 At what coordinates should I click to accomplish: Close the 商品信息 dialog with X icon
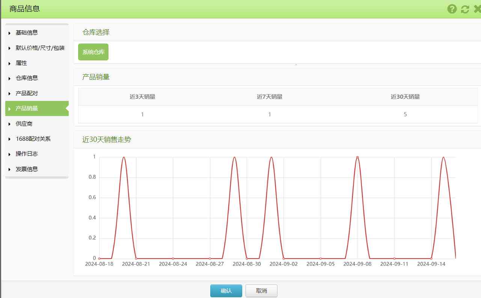[x=477, y=9]
